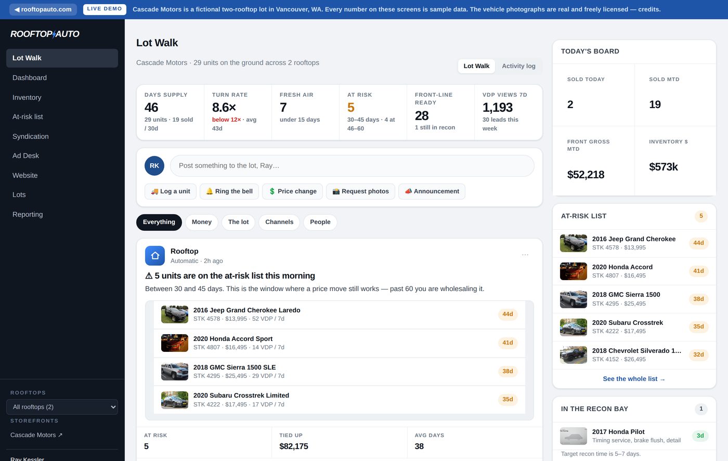Open Honda Accord thumbnail in At-Risk List

574,271
